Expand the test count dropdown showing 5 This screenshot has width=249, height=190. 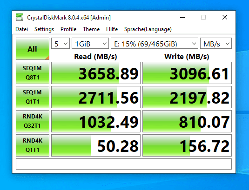click(61, 43)
